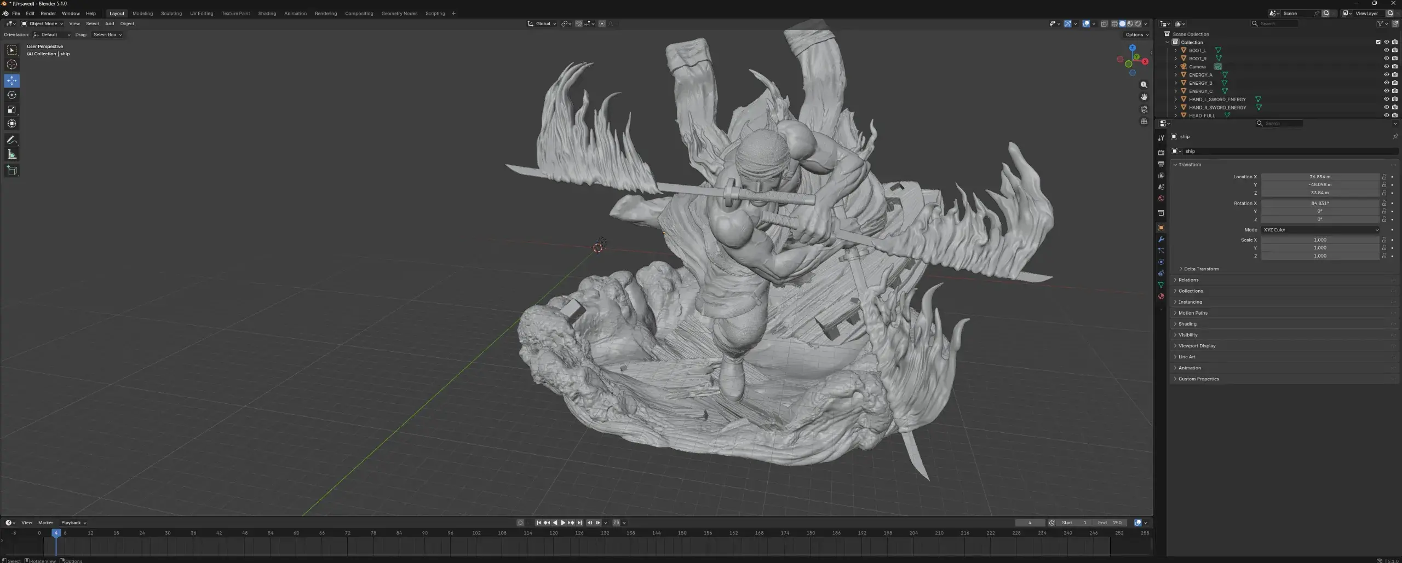Switch perspective/orthographic with the grid icon

(x=1144, y=121)
